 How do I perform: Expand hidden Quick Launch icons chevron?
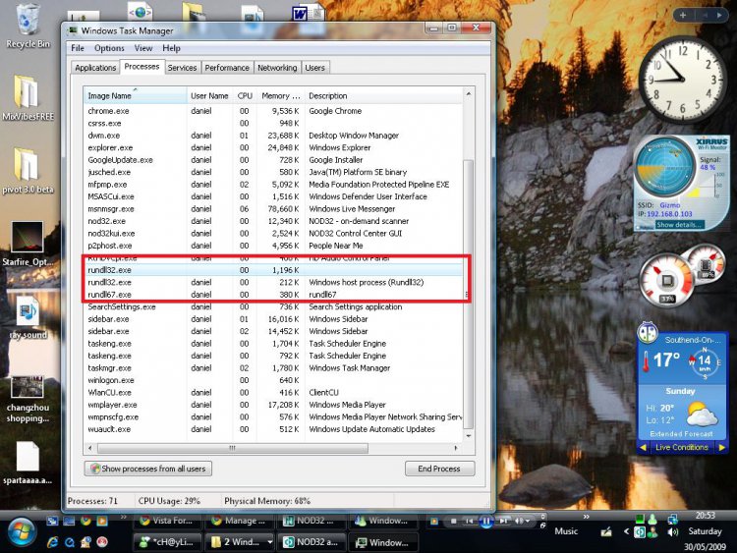(x=124, y=518)
